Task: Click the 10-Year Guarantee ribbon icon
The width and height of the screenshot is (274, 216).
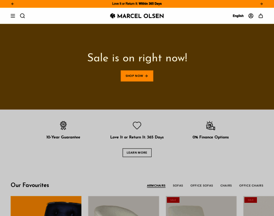Action: [x=63, y=125]
